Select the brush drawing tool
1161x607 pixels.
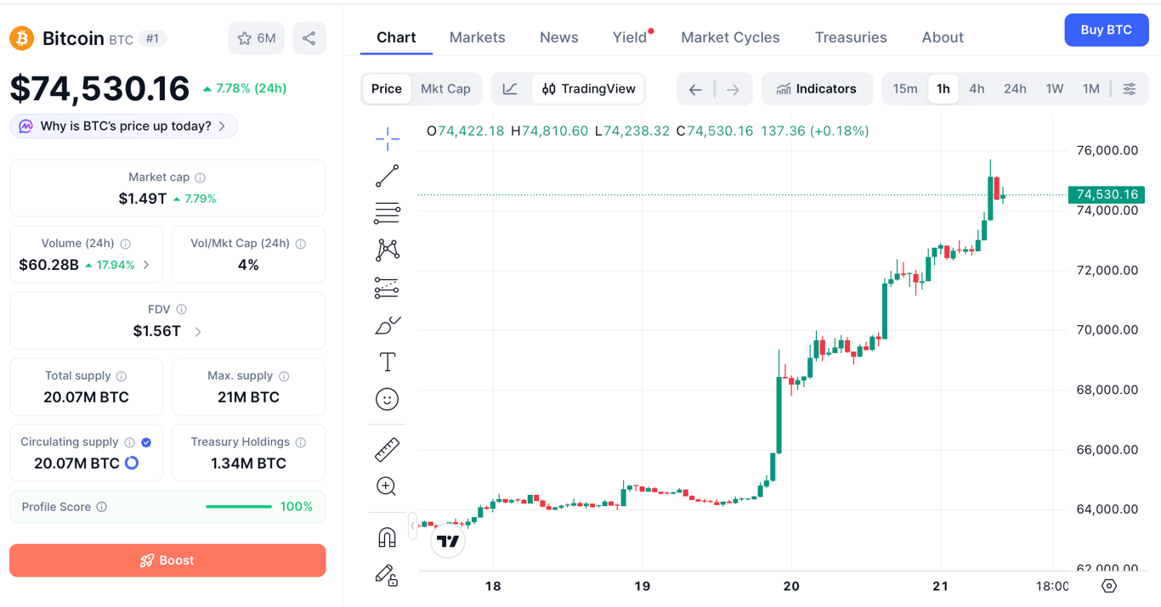point(388,325)
